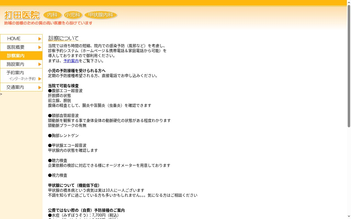Click the 小児科 oval badge
351x219 pixels.
73,15
